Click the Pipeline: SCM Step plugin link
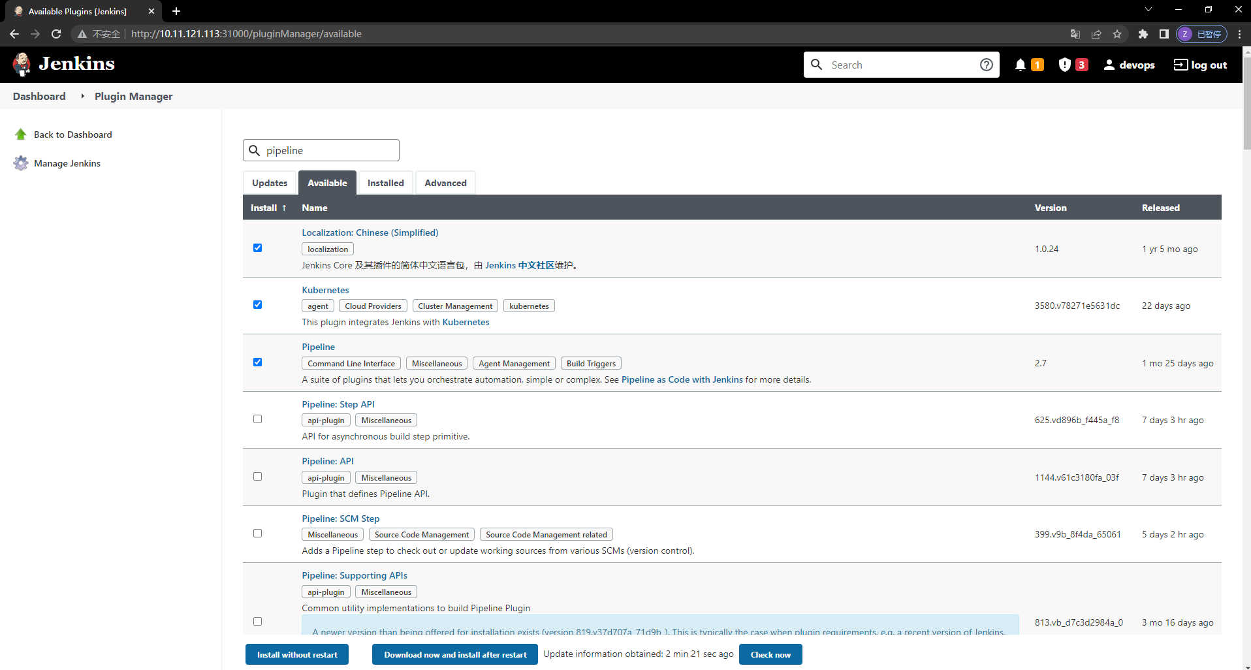This screenshot has height=670, width=1251. coord(340,518)
